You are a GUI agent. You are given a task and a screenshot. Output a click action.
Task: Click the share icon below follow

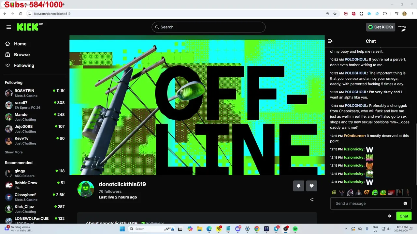point(311,200)
